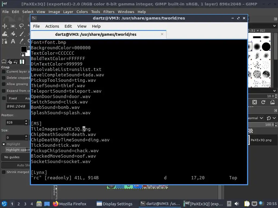Toggle Current layer only checkbox
Viewport: 278px width, 208px height.
tap(4, 71)
